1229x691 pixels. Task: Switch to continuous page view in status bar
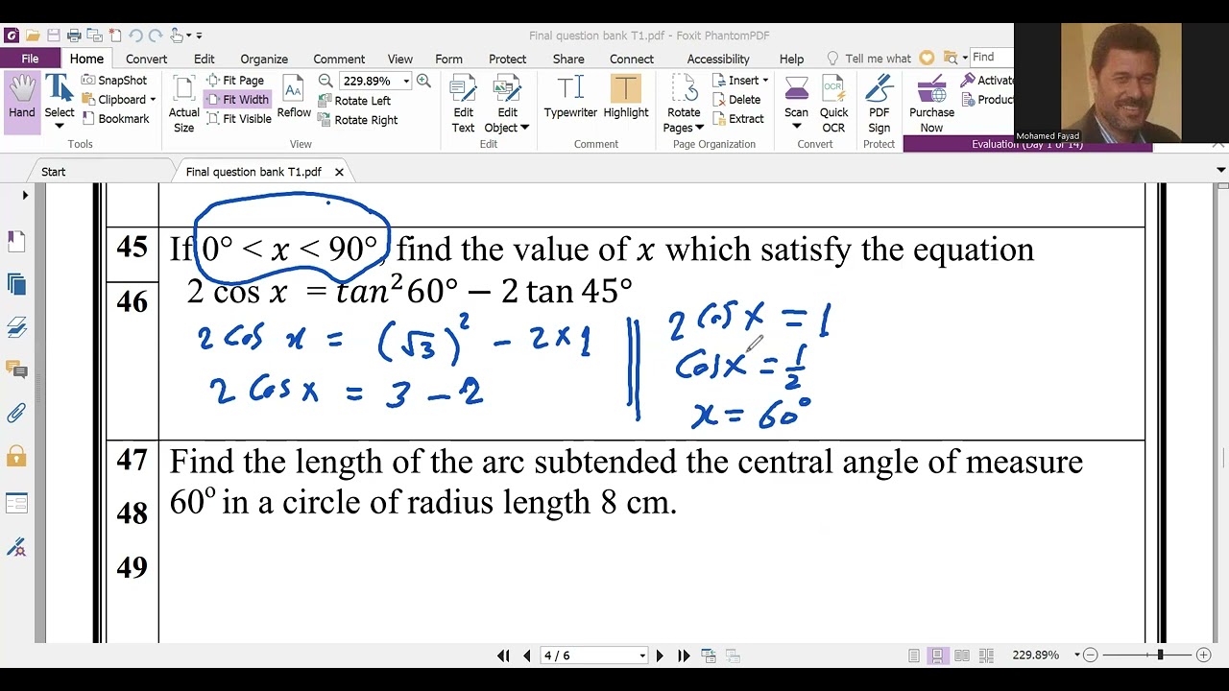coord(938,655)
